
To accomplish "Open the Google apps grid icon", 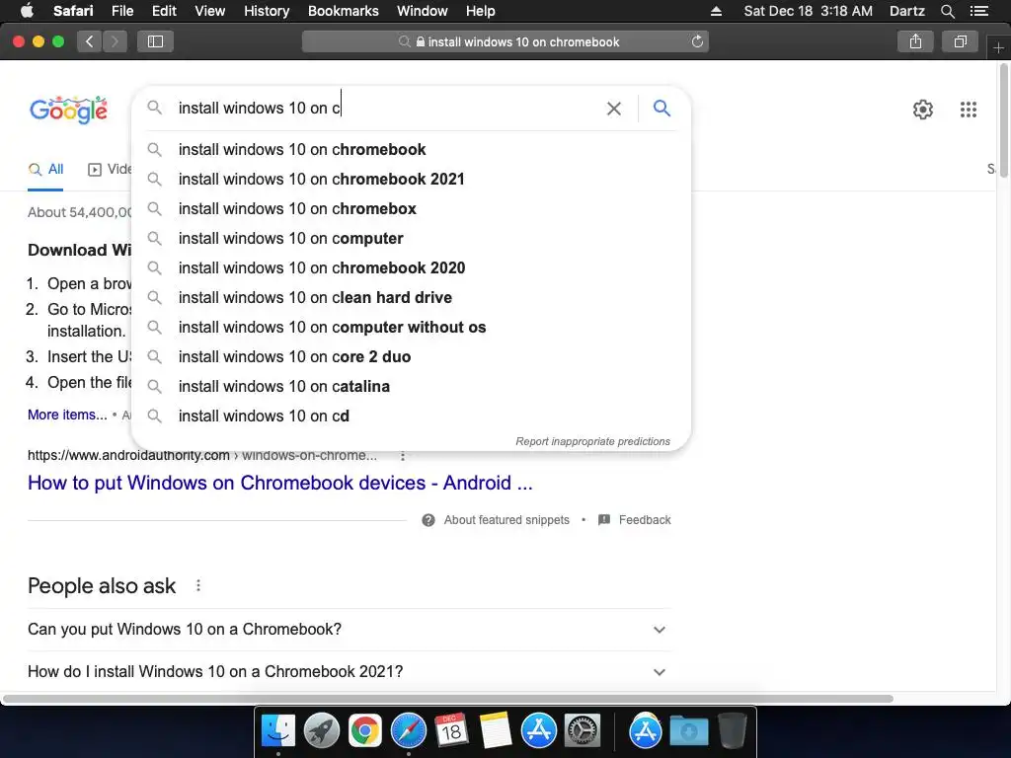I will 968,110.
